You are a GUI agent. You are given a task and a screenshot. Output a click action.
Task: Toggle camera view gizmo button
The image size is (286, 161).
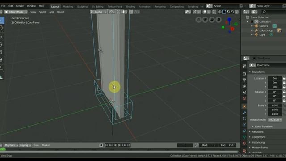205,20
